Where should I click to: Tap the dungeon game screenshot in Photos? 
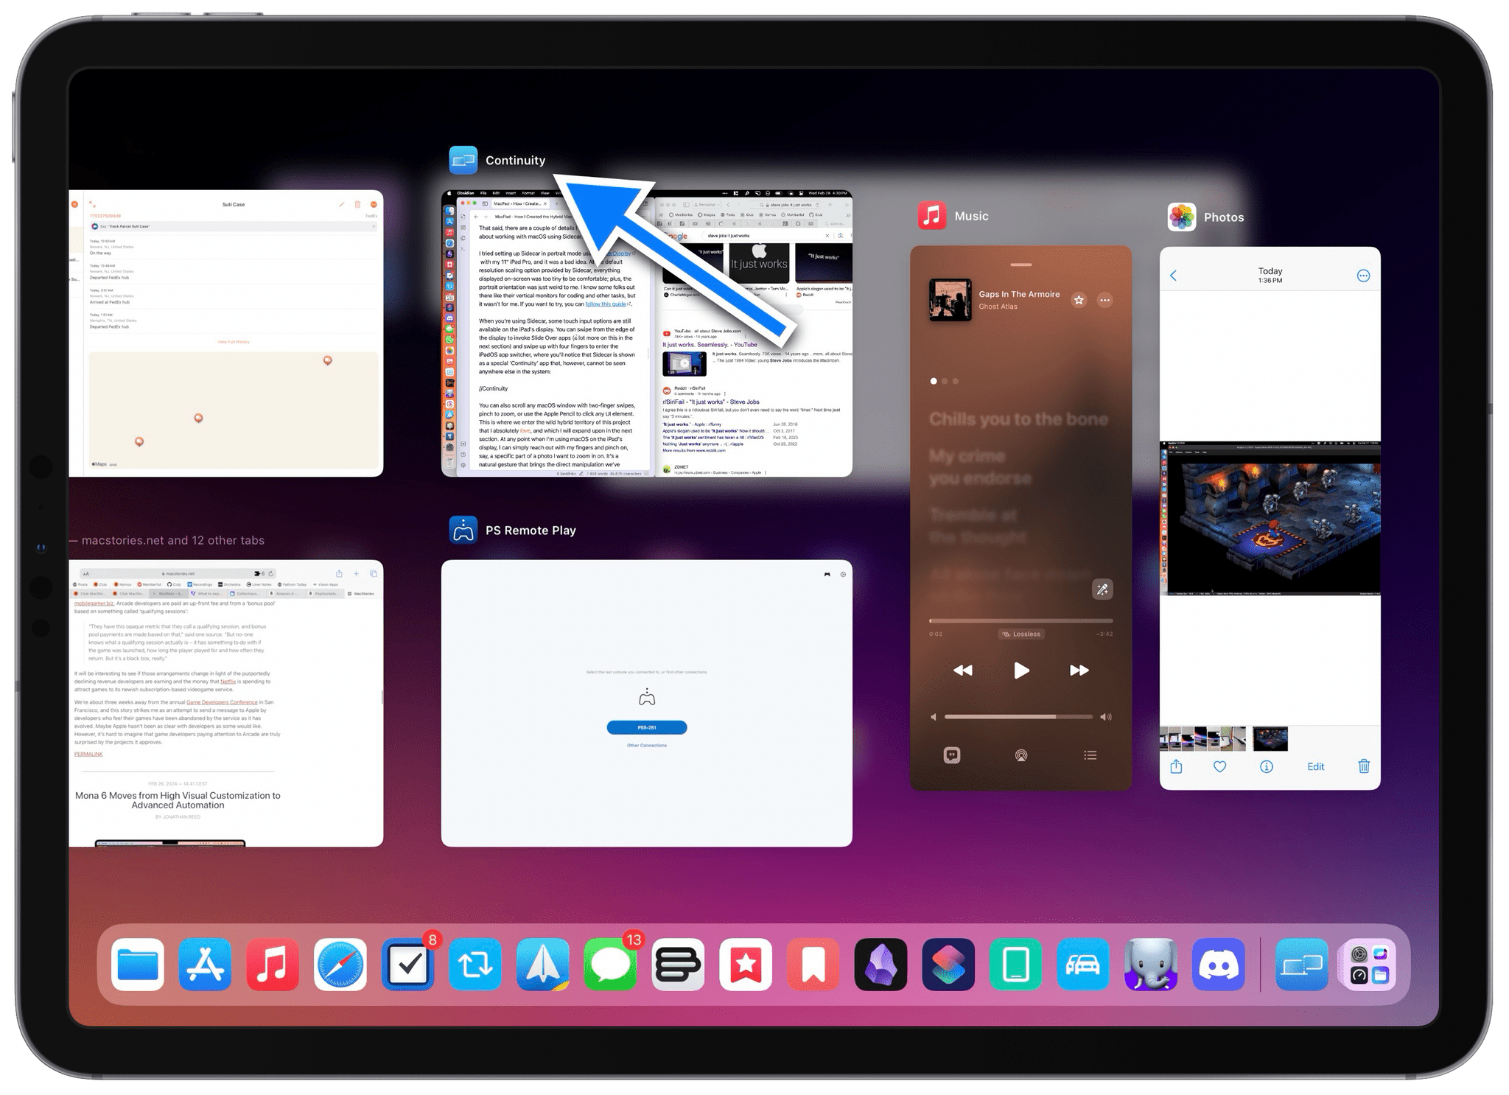click(x=1270, y=518)
